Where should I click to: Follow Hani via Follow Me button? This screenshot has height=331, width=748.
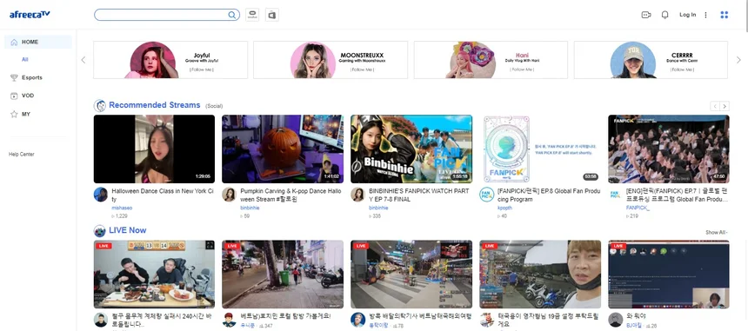click(522, 70)
